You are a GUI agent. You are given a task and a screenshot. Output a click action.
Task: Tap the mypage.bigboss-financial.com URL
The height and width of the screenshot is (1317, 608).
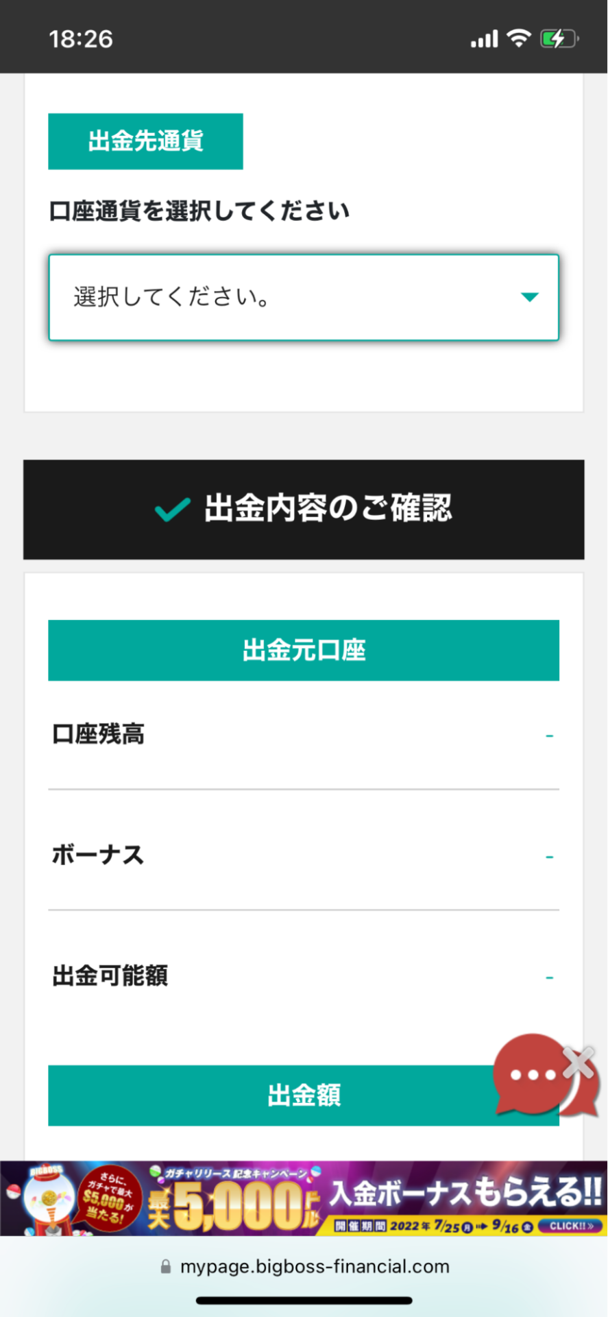click(x=315, y=1266)
